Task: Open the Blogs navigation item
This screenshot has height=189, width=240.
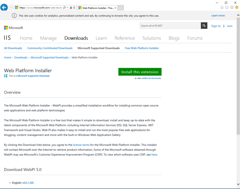Action: point(174,38)
